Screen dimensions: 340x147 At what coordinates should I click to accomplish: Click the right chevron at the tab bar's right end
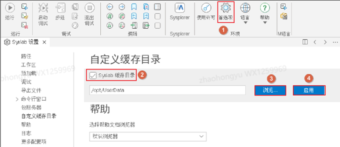click(325, 42)
